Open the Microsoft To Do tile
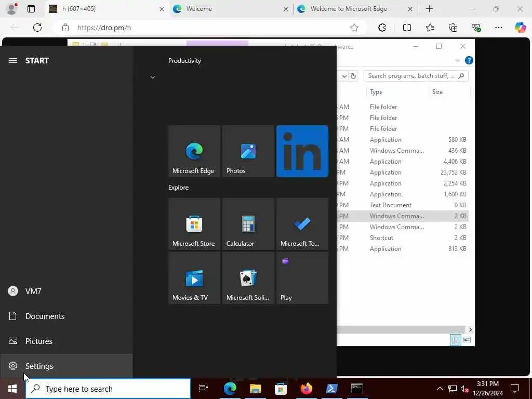This screenshot has width=532, height=399. click(302, 224)
